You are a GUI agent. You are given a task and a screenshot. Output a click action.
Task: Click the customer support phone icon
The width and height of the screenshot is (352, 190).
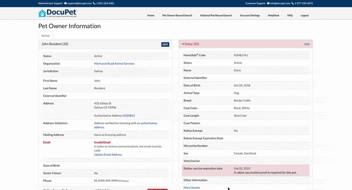293,4
